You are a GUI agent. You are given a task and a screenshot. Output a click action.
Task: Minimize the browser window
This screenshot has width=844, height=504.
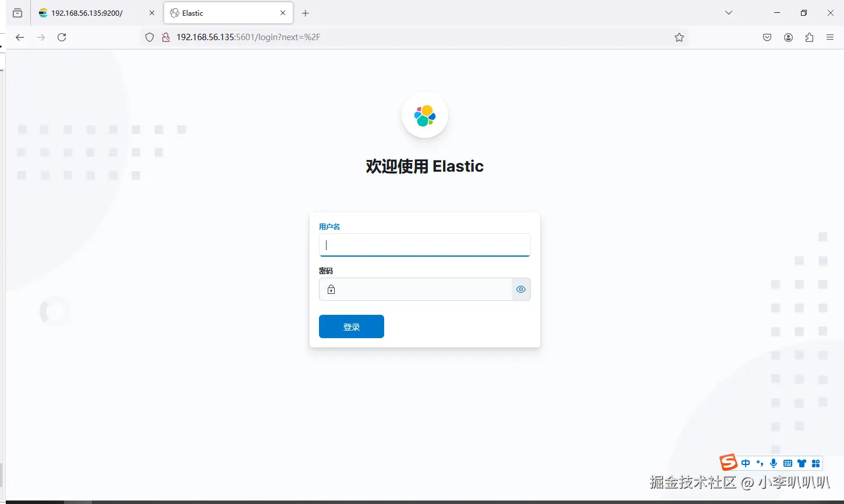coord(777,13)
